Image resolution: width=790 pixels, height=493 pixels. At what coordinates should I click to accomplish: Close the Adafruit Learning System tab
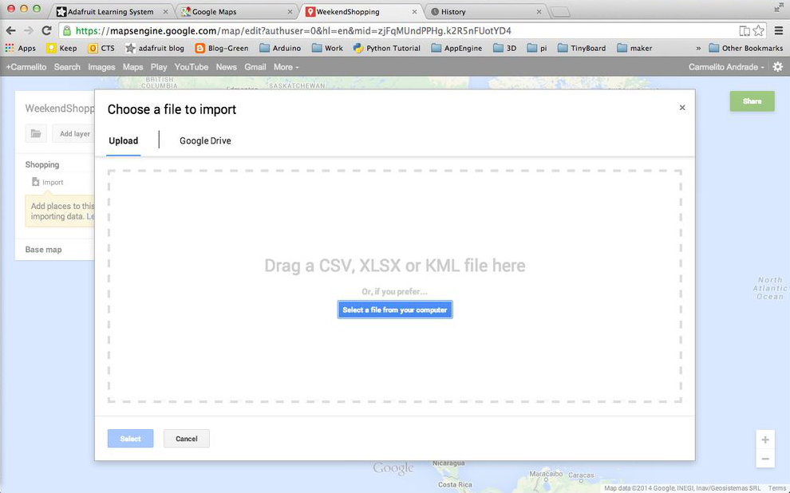[x=165, y=12]
